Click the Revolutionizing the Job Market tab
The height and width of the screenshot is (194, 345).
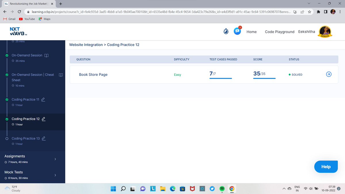coord(28,4)
